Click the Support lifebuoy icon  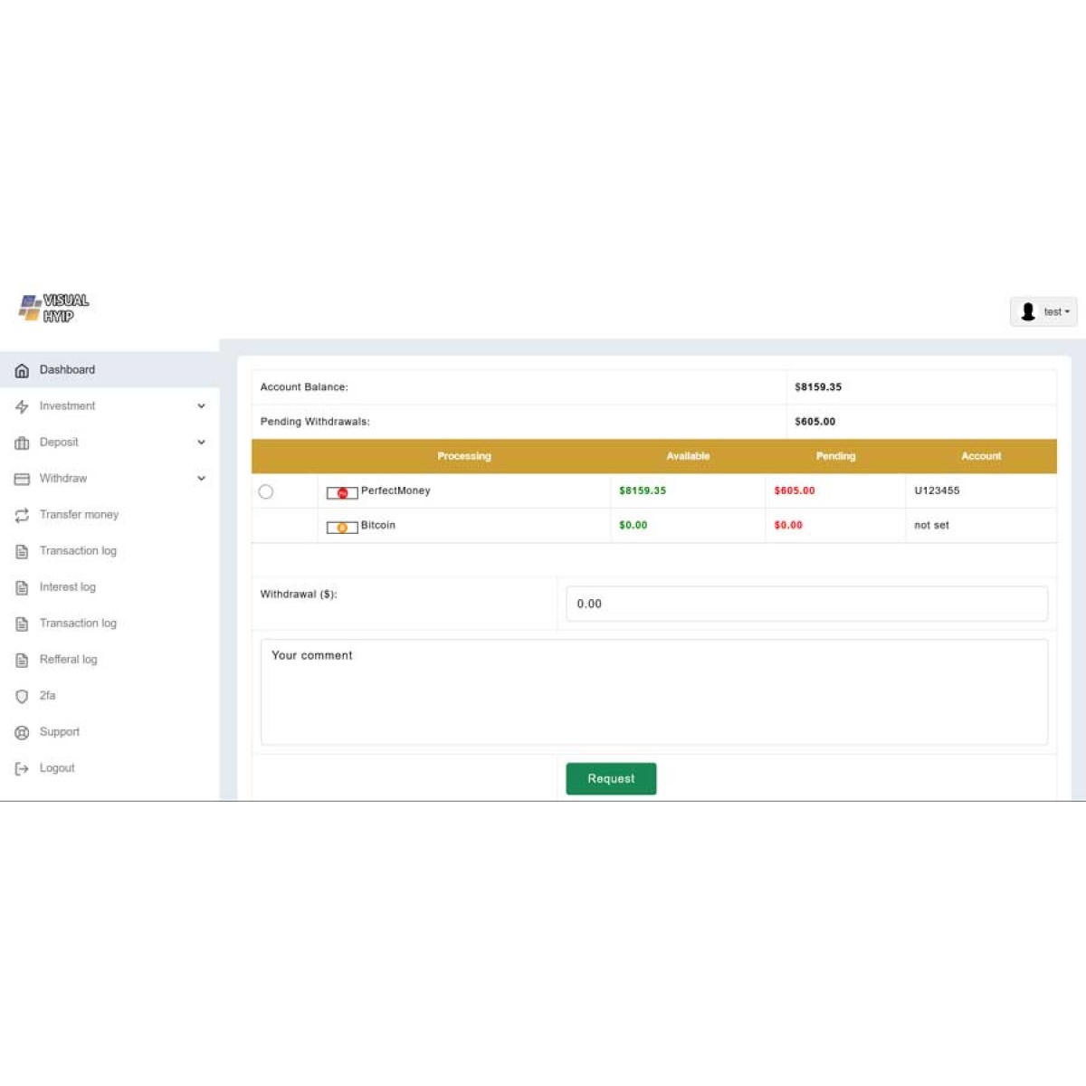point(22,732)
